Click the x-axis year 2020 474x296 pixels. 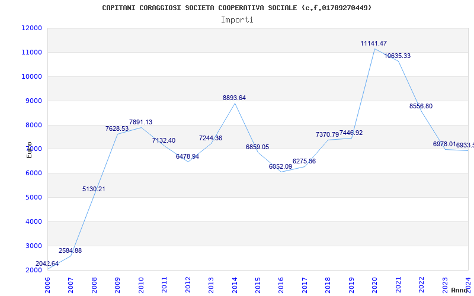pos(375,285)
